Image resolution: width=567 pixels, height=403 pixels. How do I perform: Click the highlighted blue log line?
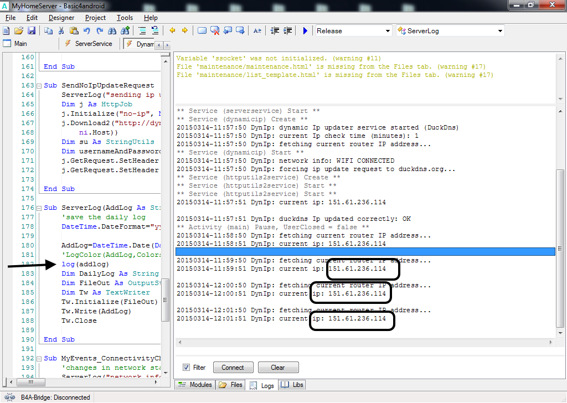(x=364, y=252)
